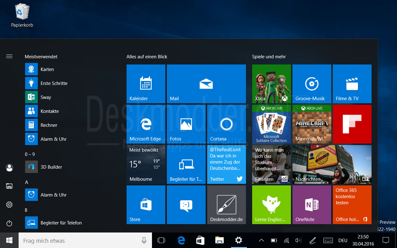The image size is (397, 248).
Task: Expand the hamburger menu in Start
Action: [x=9, y=56]
